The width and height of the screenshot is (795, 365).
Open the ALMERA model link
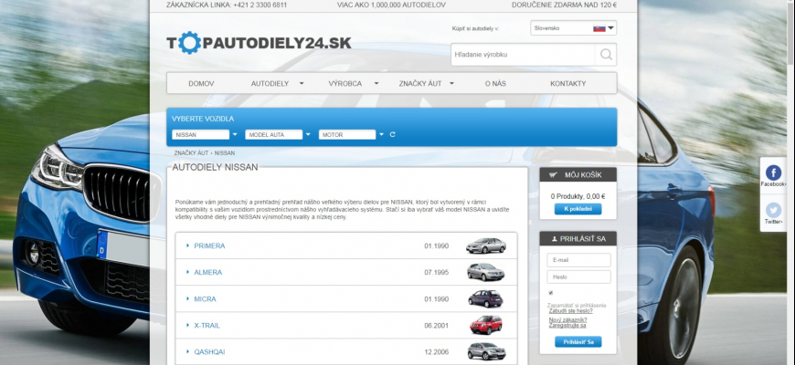(207, 272)
